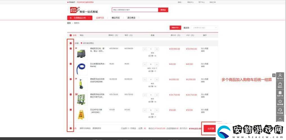The height and width of the screenshot is (140, 286).
Task: Open user center in right sidebar
Action: (x=280, y=76)
